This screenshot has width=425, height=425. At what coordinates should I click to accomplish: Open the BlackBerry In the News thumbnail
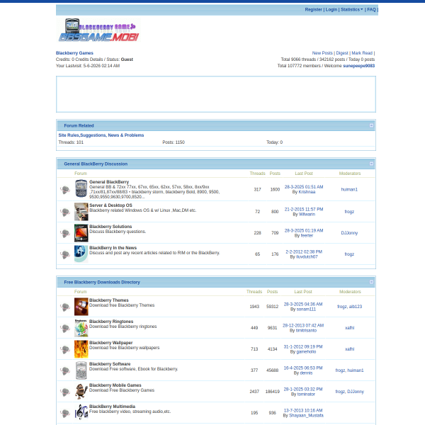[81, 254]
